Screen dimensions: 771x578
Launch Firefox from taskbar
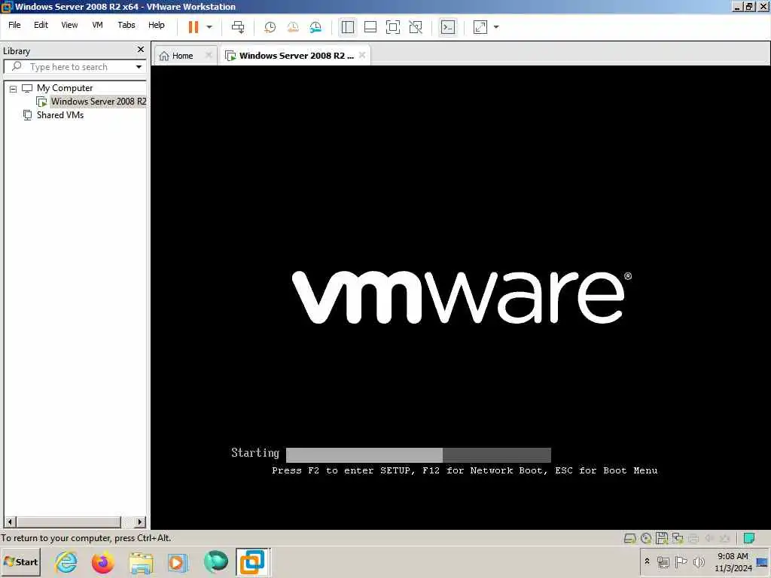(x=102, y=561)
